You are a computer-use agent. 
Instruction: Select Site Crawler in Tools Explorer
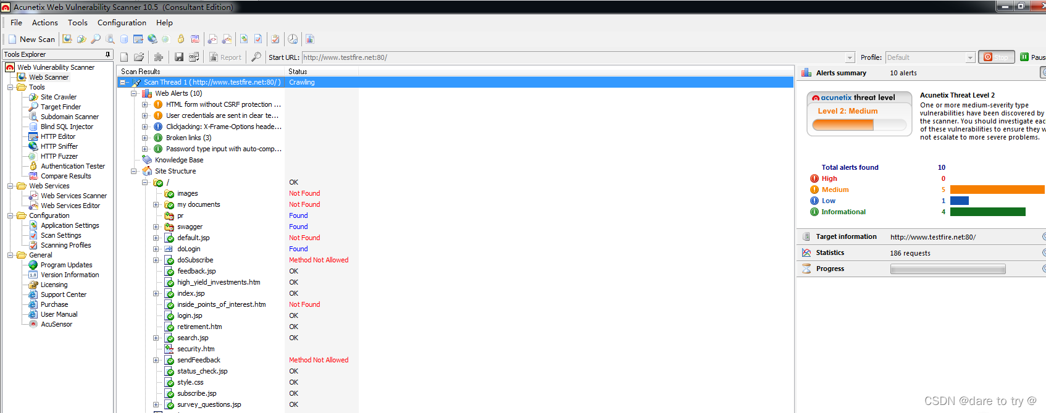pos(59,97)
